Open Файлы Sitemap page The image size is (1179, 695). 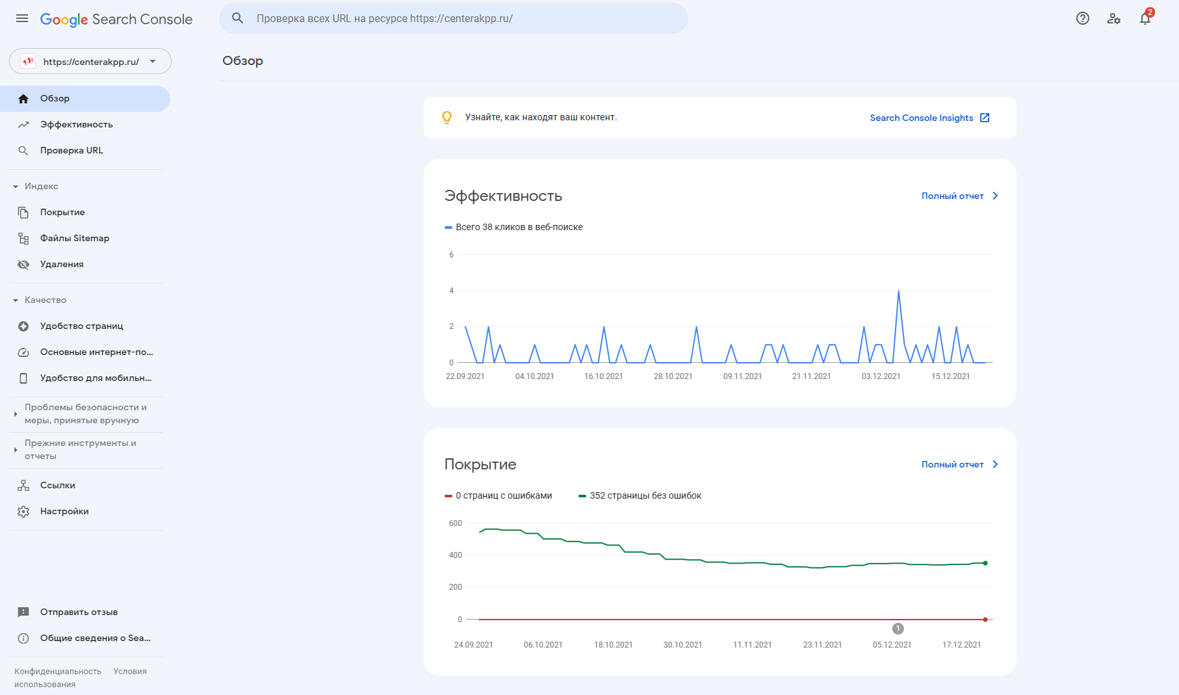pyautogui.click(x=74, y=239)
